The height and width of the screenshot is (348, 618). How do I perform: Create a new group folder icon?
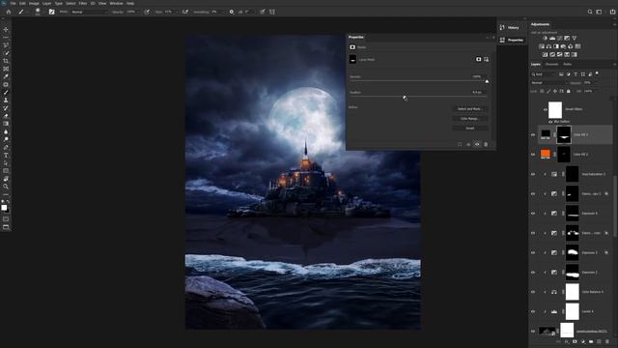(x=591, y=341)
